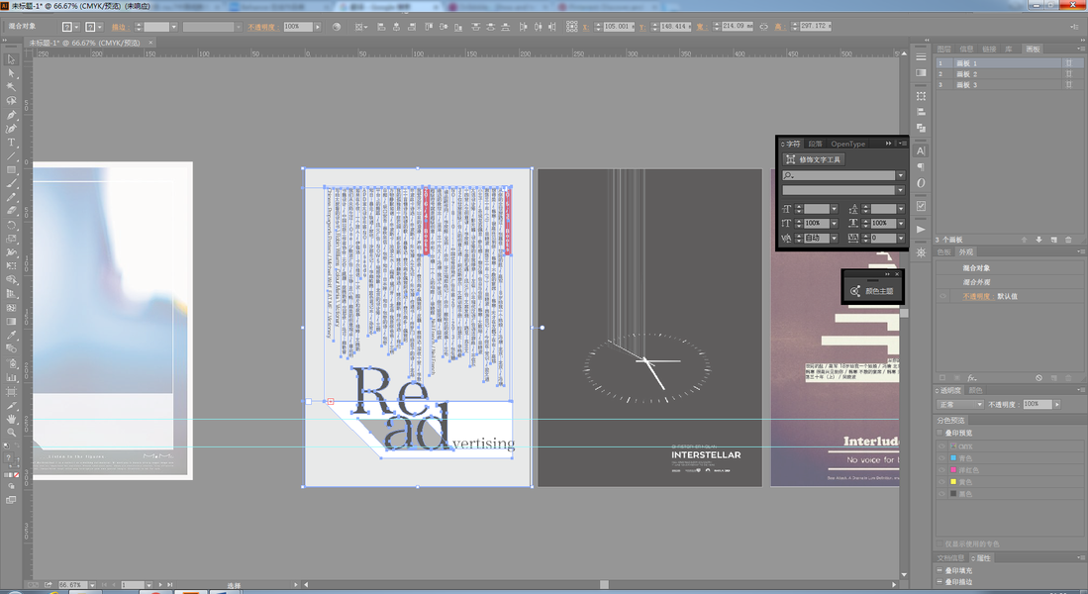The width and height of the screenshot is (1088, 594).
Task: Move artboard down with arrow icon
Action: click(x=1039, y=240)
